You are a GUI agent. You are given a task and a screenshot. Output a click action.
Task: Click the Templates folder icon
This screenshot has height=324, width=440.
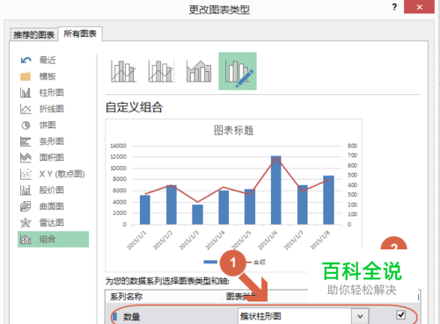pos(26,76)
